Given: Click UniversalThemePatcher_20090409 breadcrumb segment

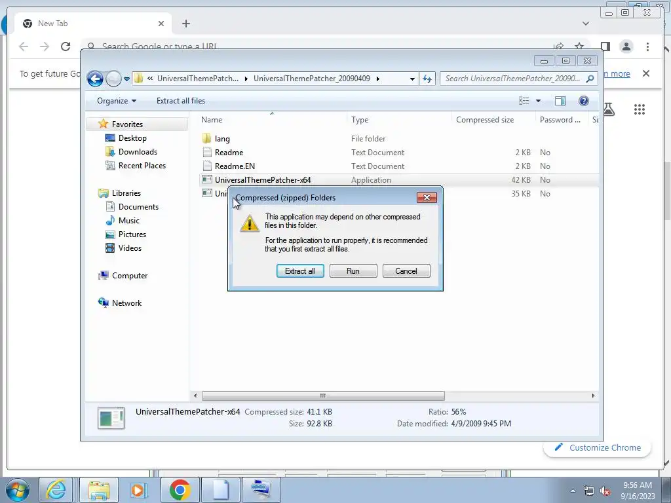Looking at the screenshot, I should (311, 79).
